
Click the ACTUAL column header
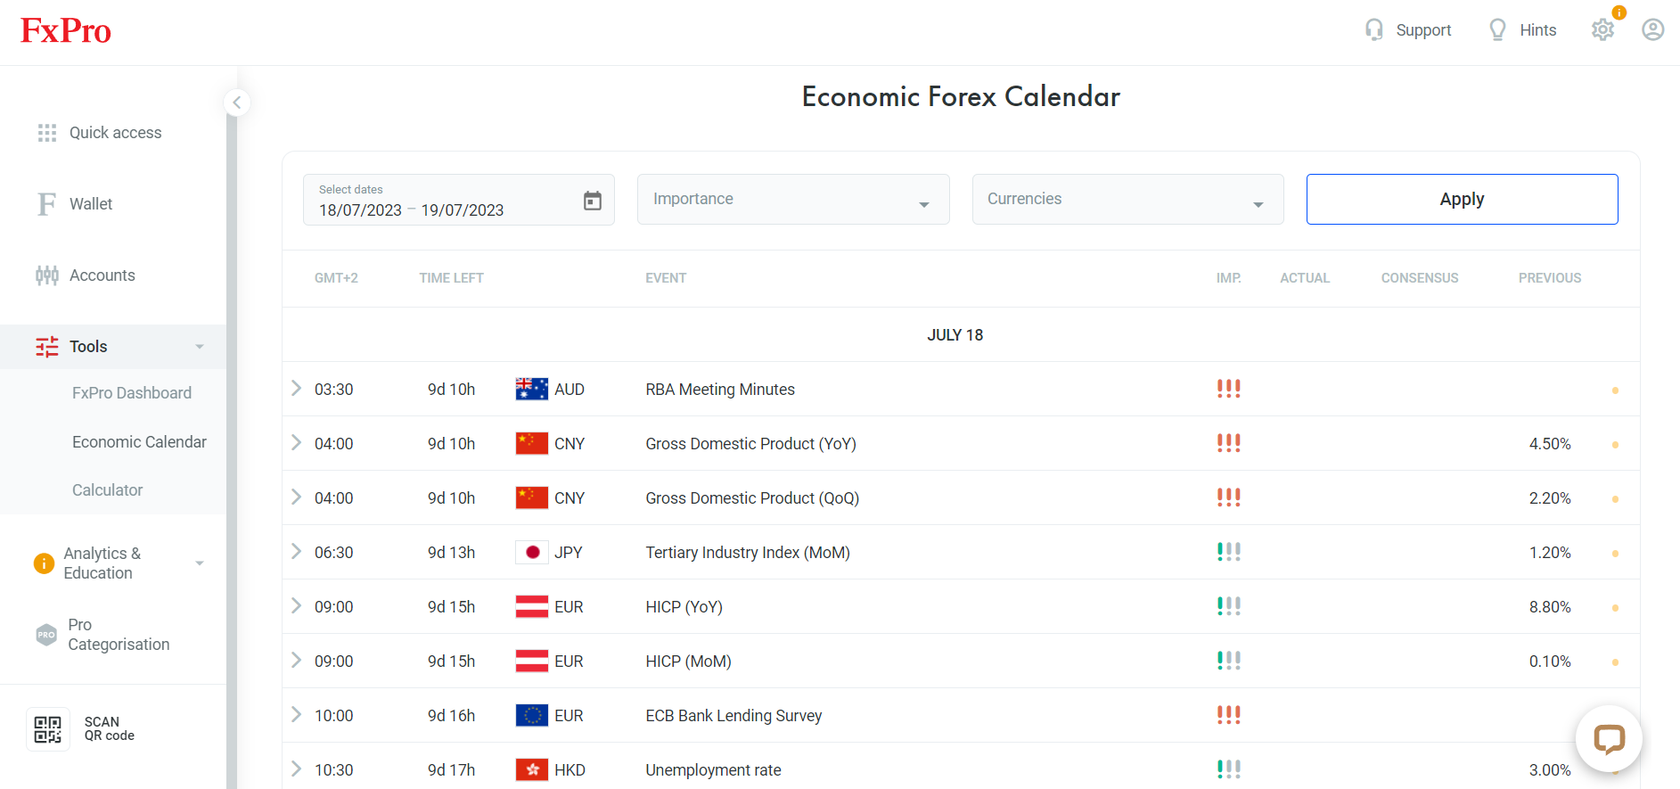(x=1305, y=278)
